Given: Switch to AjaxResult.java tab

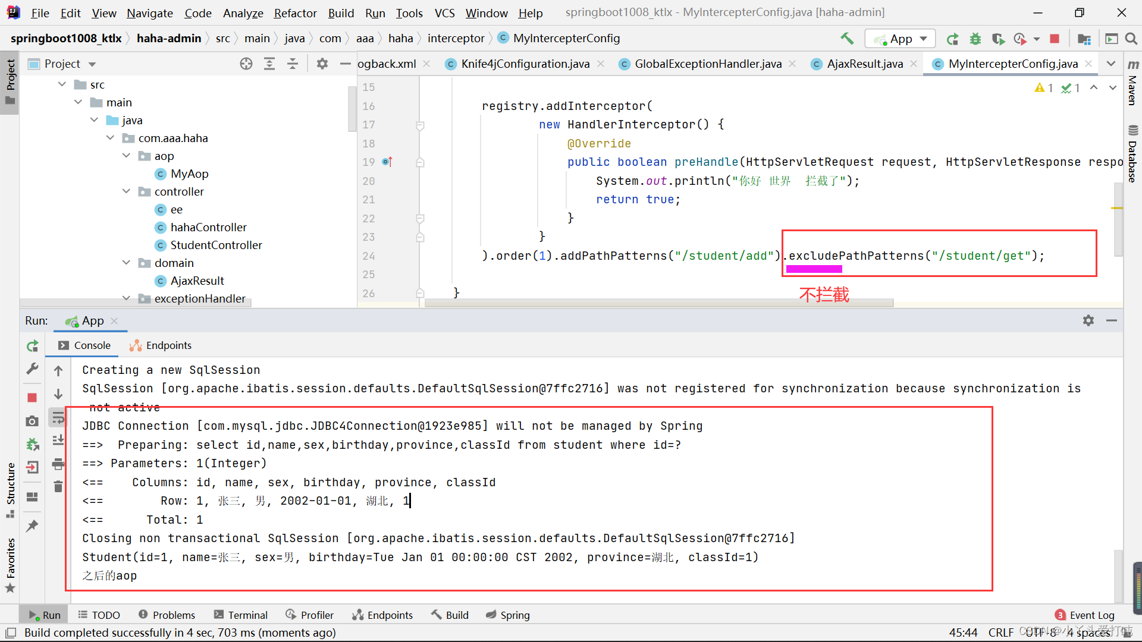Looking at the screenshot, I should point(865,64).
